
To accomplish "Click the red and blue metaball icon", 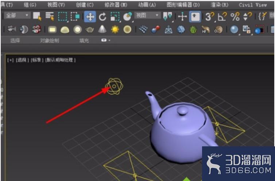I will [156, 29].
